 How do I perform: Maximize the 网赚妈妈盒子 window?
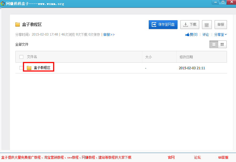223,2
